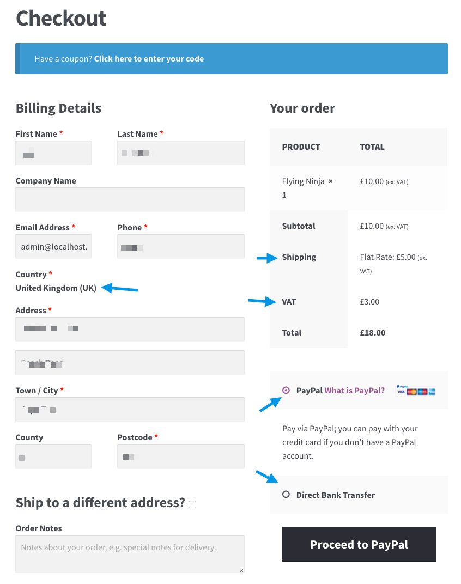Select Direct Bank Transfer payment
This screenshot has width=461, height=584.
pos(286,495)
